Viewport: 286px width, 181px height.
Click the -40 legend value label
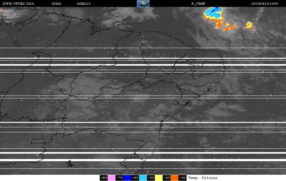tap(166, 178)
